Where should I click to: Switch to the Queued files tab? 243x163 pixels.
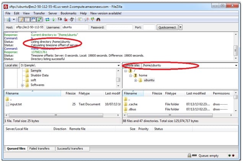pos(16,148)
